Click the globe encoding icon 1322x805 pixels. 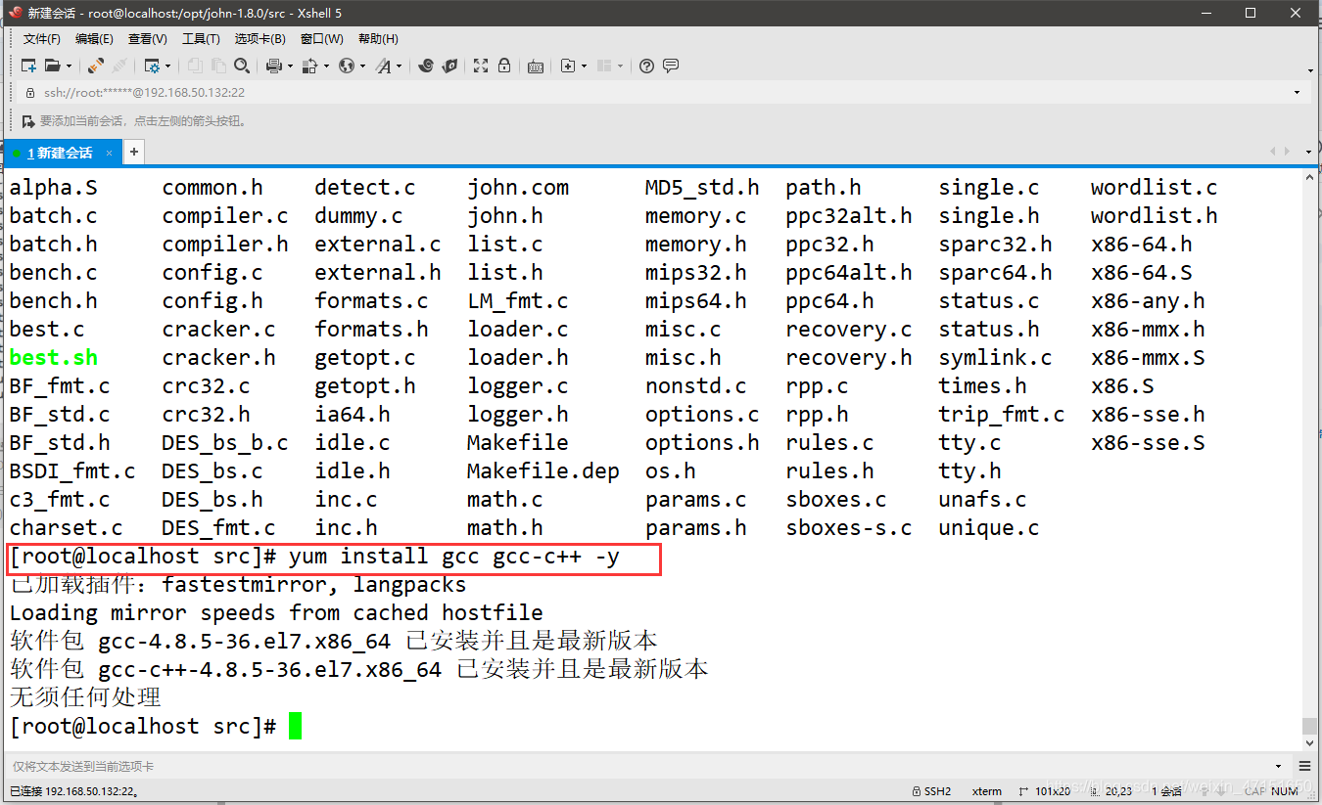tap(347, 66)
